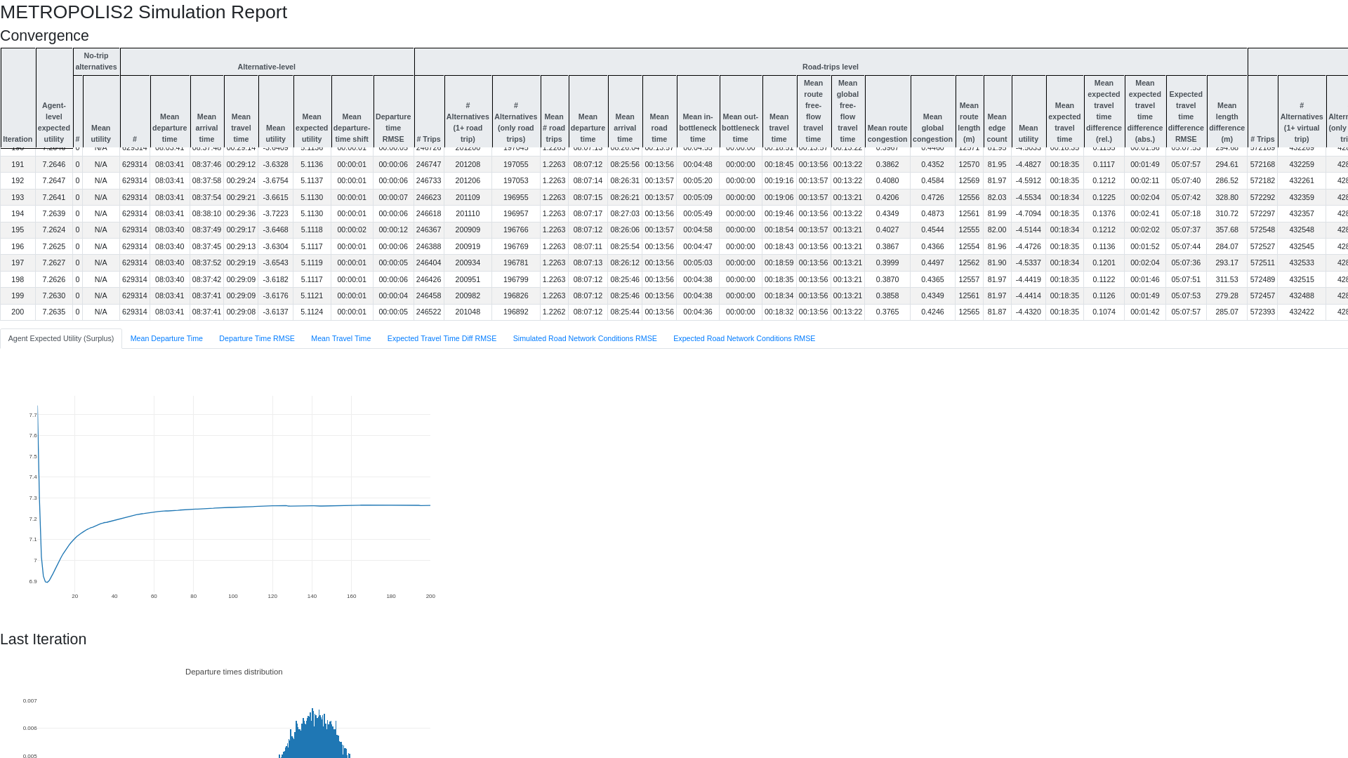Open Simulated Road Network Conditions RMSE tab
The width and height of the screenshot is (1348, 758).
click(x=585, y=338)
